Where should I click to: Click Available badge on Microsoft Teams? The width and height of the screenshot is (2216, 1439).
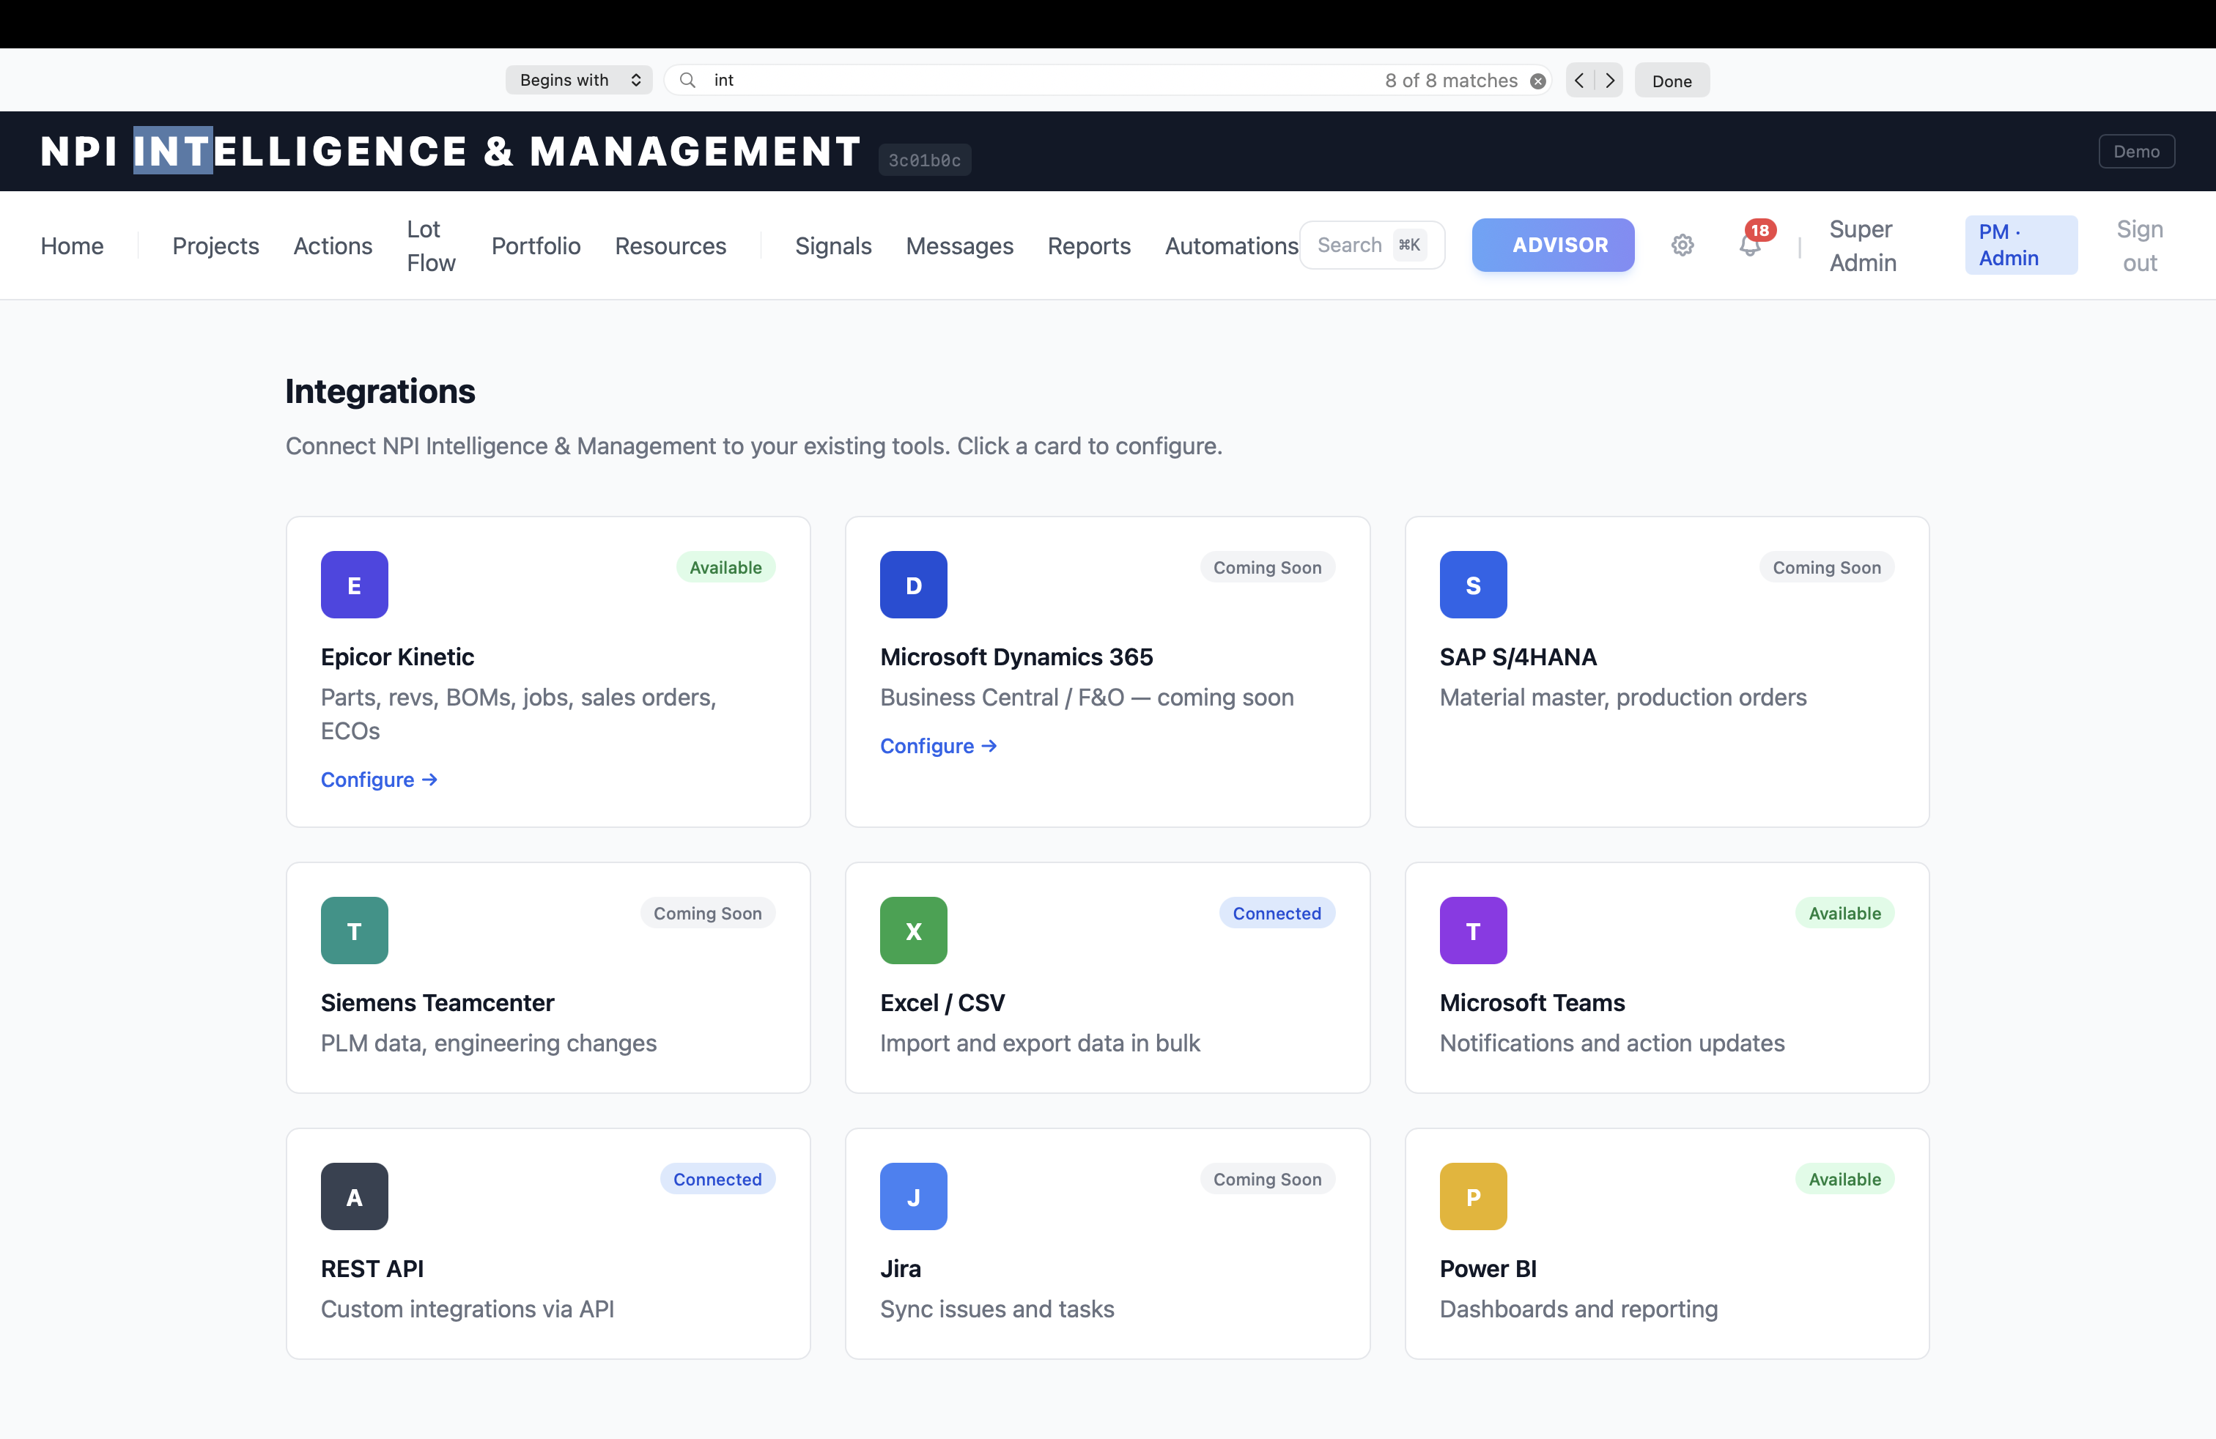1844,913
